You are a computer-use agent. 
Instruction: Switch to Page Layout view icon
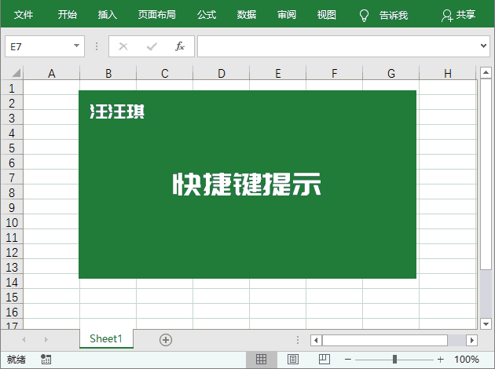coord(293,359)
